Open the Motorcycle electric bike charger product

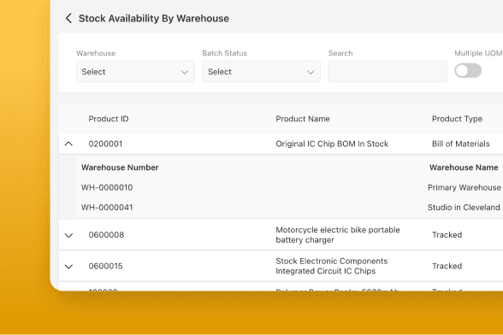[338, 235]
